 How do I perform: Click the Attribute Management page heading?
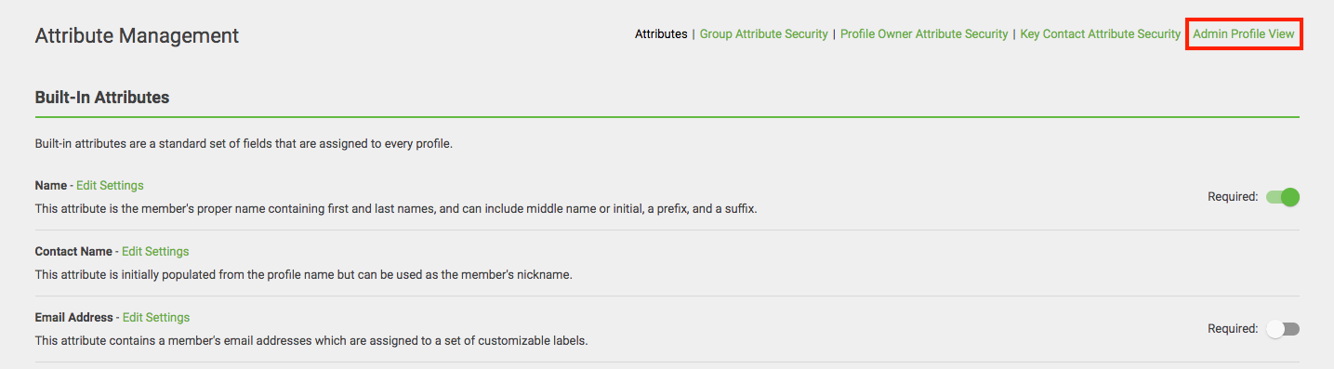[x=137, y=36]
